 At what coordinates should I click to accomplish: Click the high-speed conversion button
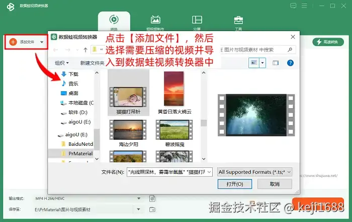pos(328,42)
